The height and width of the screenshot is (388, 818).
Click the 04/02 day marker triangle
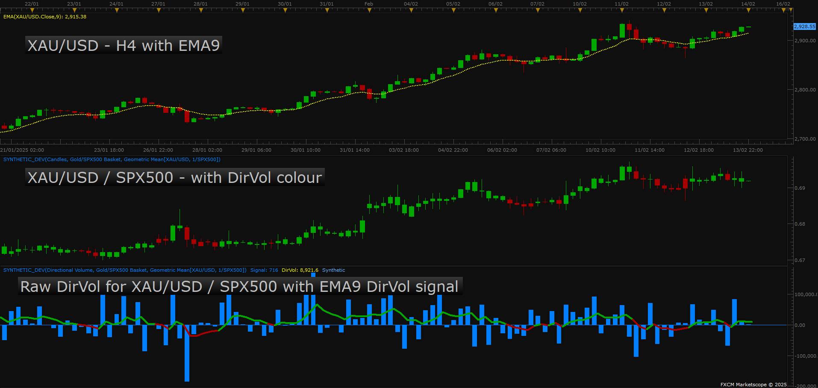coord(411,10)
